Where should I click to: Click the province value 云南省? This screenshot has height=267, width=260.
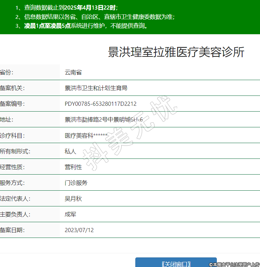73,72
